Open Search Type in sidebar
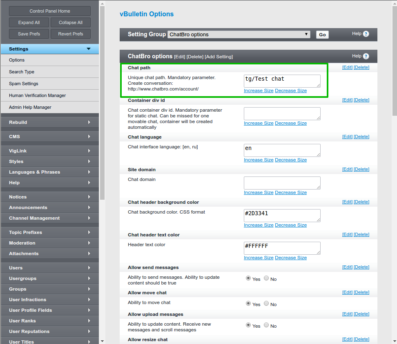Image resolution: width=397 pixels, height=344 pixels. point(50,72)
